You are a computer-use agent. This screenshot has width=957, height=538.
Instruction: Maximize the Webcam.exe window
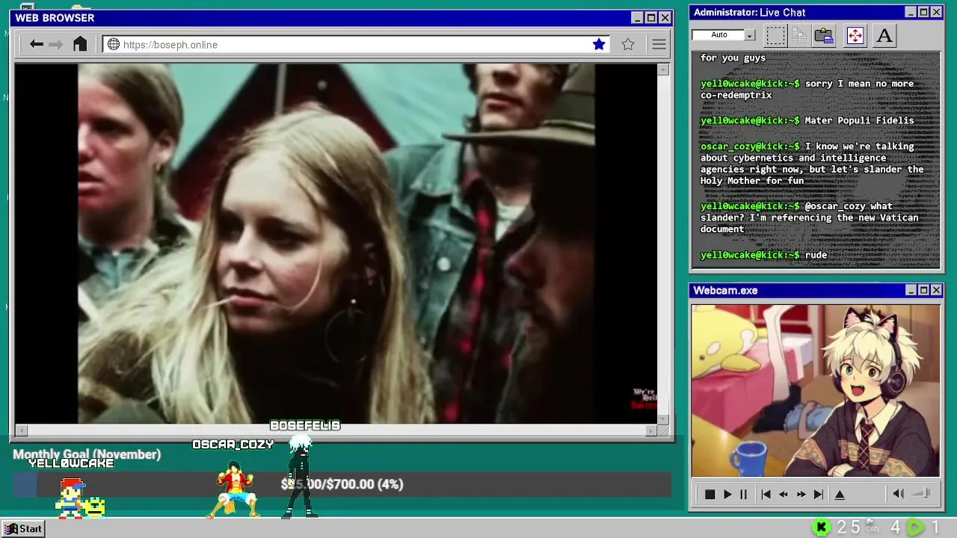point(923,290)
